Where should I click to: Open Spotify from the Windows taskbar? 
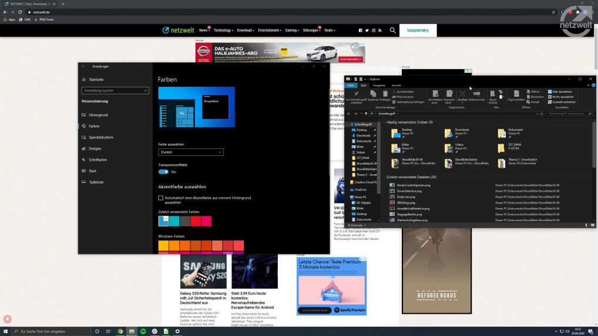pos(143,331)
